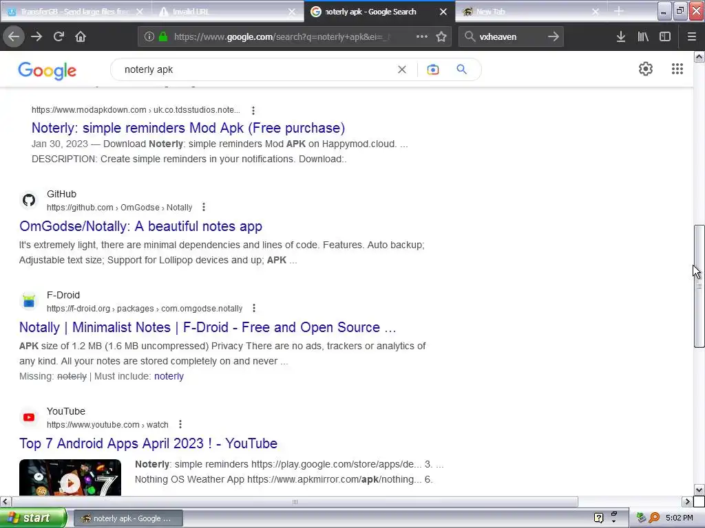Open more options for modapkdown result

[x=253, y=110]
